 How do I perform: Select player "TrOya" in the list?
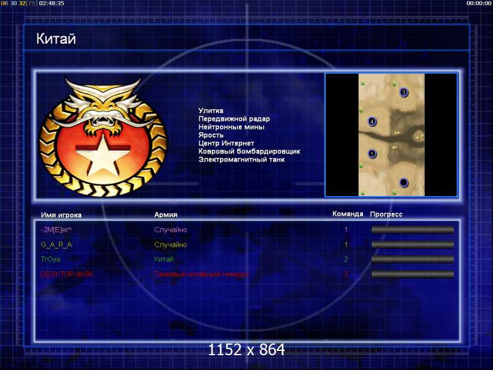[x=51, y=259]
